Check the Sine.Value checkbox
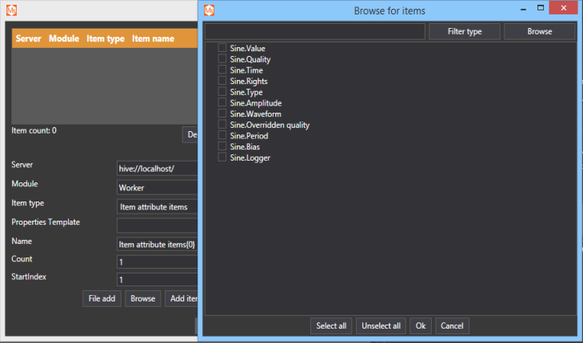The width and height of the screenshot is (583, 343). (222, 49)
